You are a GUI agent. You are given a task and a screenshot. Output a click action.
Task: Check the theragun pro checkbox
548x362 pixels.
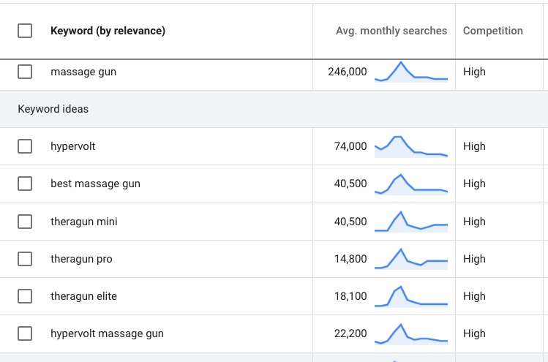(25, 259)
